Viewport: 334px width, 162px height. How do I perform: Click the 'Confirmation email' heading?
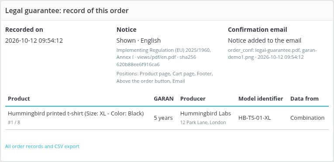258,30
